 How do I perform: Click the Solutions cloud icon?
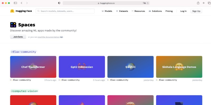click(x=150, y=11)
